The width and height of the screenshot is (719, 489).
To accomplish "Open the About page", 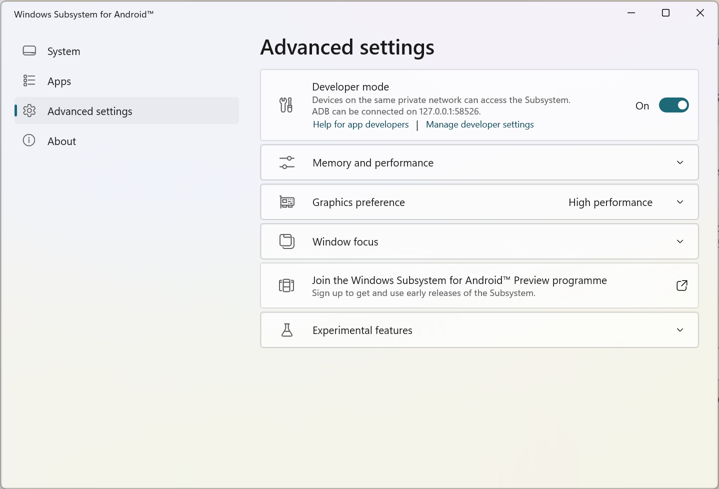I will pyautogui.click(x=127, y=141).
